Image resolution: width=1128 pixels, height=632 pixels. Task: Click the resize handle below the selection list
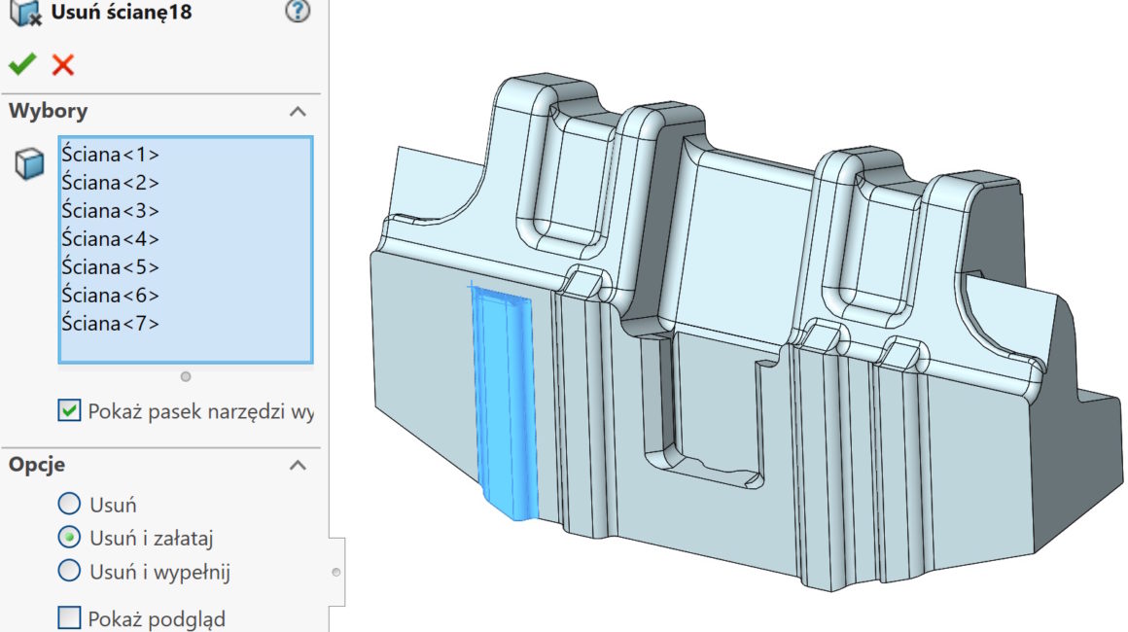coord(186,376)
